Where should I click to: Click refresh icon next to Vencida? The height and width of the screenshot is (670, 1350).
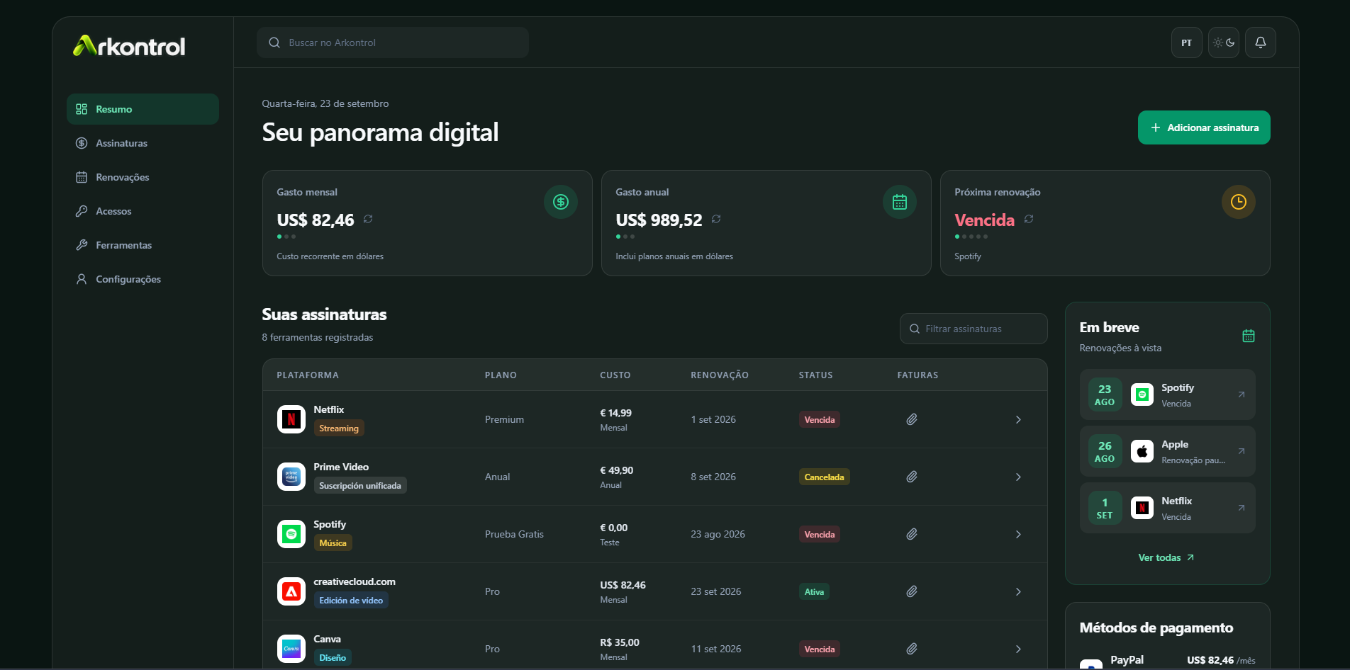tap(1029, 219)
